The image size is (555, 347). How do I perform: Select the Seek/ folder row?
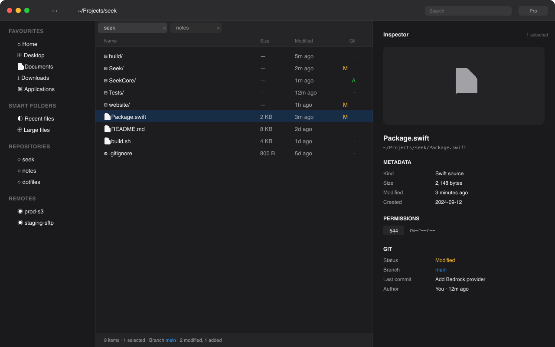tap(234, 69)
